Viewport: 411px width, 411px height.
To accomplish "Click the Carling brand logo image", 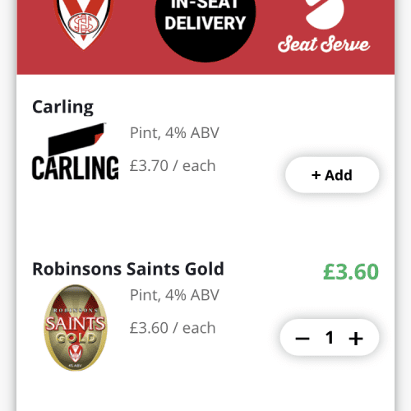I will (x=76, y=151).
